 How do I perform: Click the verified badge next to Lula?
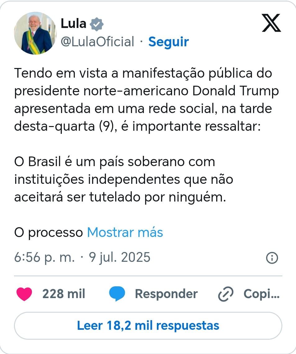97,24
